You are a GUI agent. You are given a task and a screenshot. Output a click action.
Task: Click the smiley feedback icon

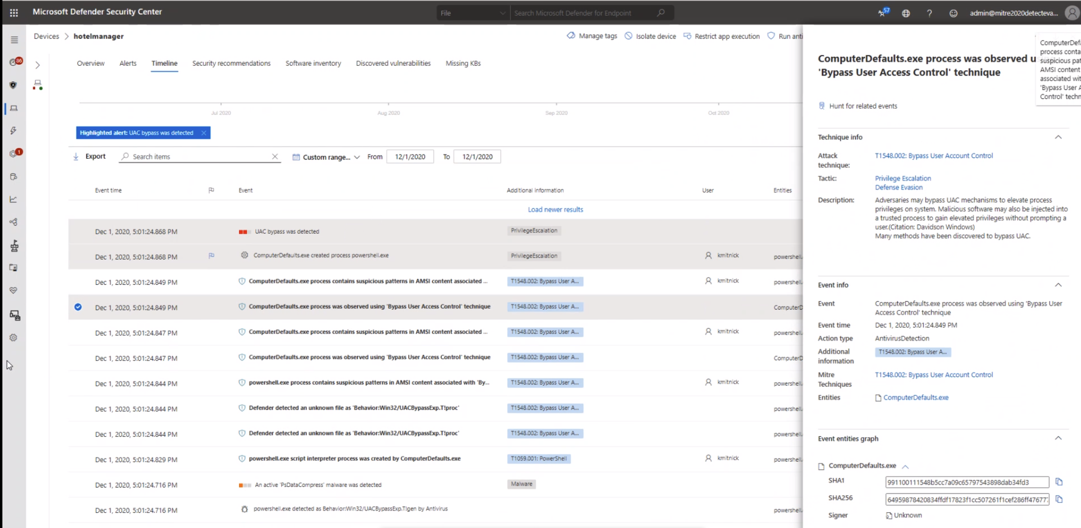click(953, 13)
